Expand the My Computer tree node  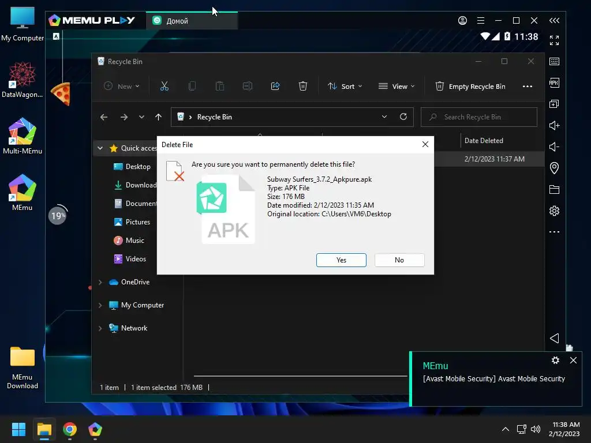pos(100,305)
